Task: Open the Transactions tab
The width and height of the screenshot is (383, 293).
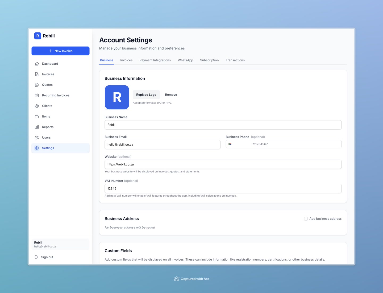Action: coord(235,60)
